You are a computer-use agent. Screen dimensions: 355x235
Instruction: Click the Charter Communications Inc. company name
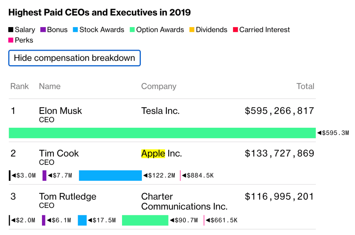click(x=184, y=202)
